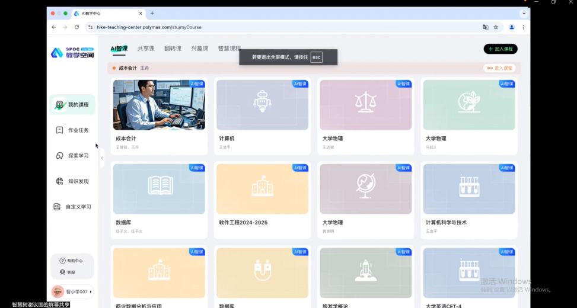Click the 客服 customer service icon
The width and height of the screenshot is (577, 308).
tap(62, 272)
